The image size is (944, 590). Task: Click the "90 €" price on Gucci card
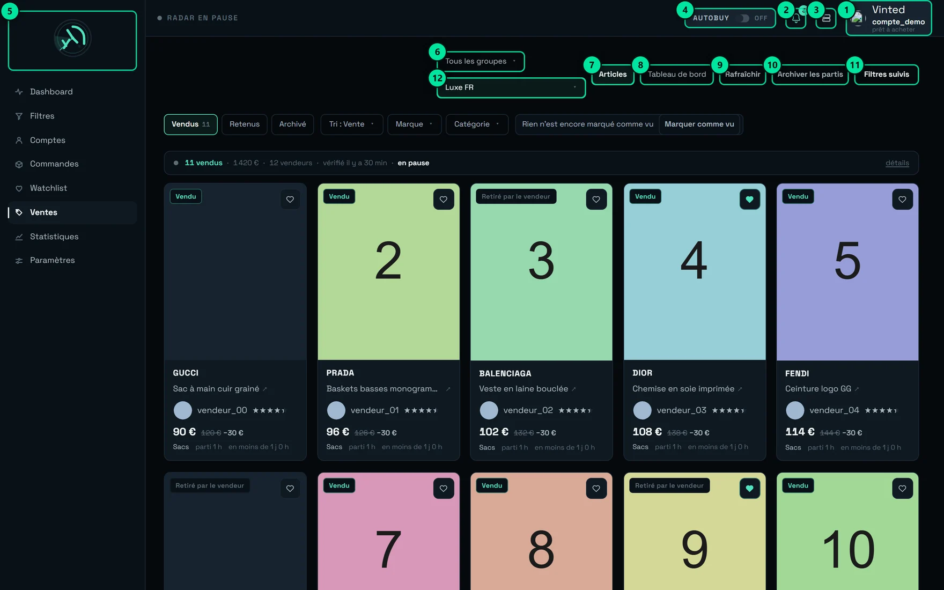(x=184, y=432)
